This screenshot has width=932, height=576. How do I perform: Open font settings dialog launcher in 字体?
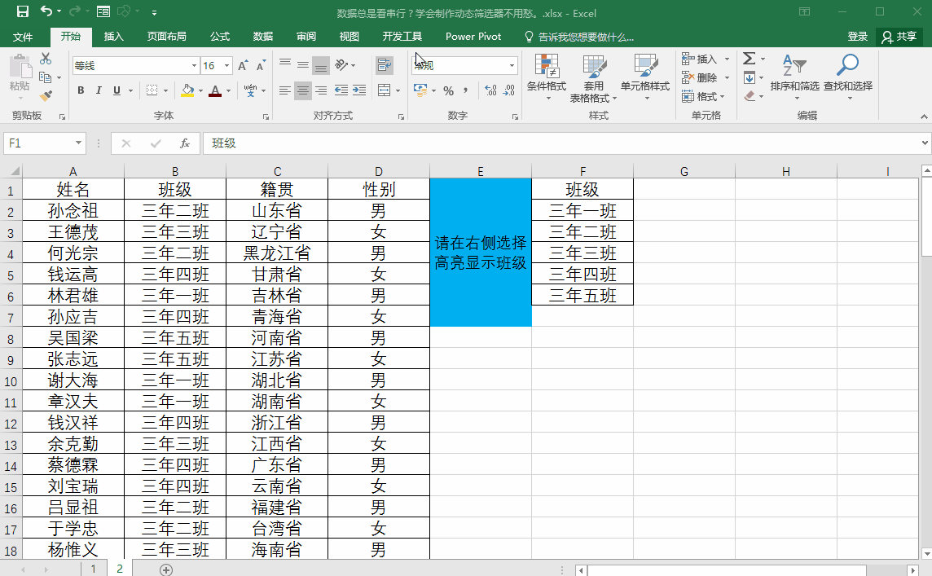[x=265, y=117]
